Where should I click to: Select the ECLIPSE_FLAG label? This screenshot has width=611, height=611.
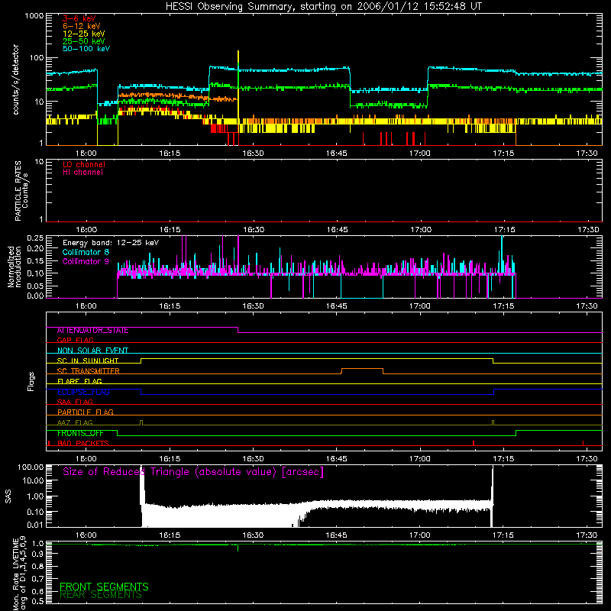click(83, 392)
